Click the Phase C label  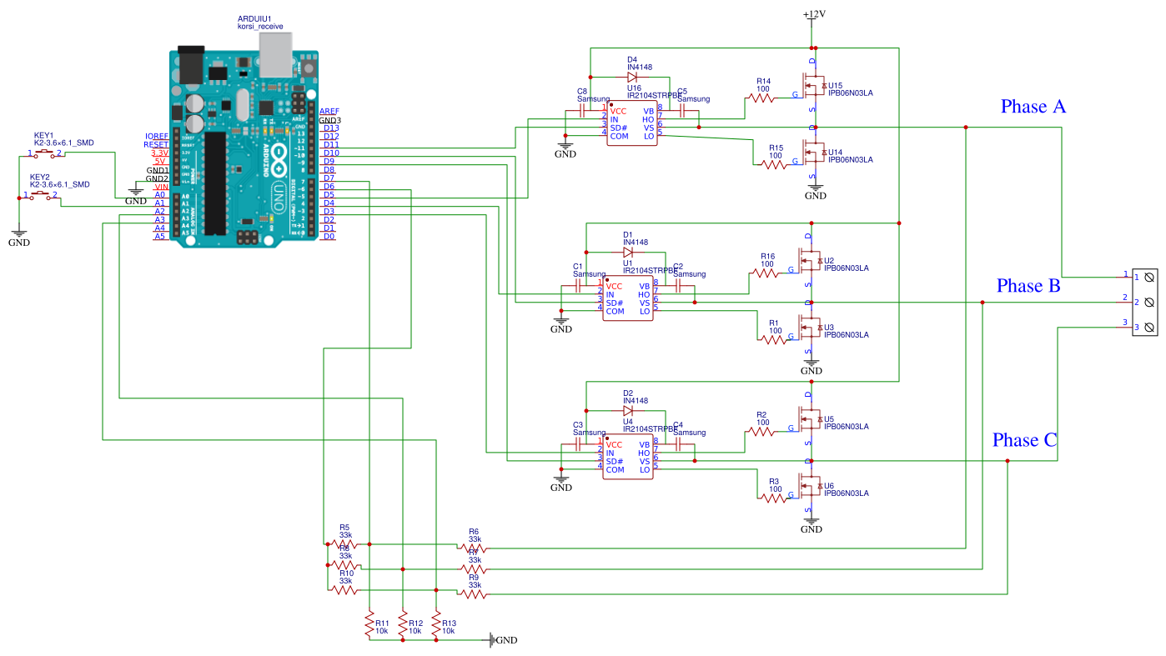tap(1024, 439)
